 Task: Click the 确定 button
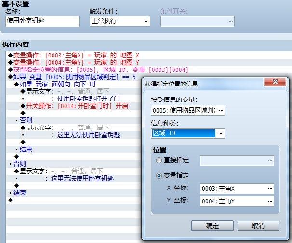click(212, 226)
